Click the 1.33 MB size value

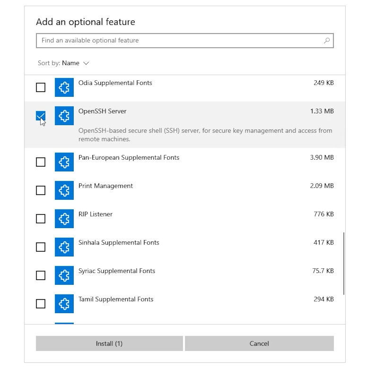322,111
